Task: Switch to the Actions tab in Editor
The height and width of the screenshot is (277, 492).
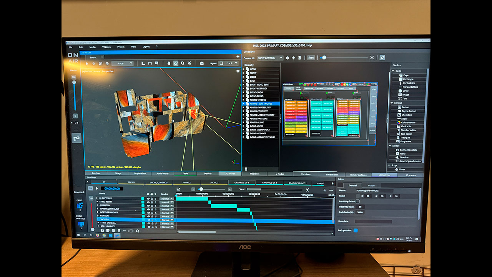Action: [372, 185]
